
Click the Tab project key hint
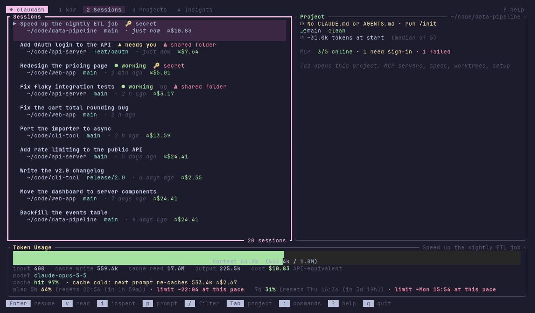click(x=249, y=303)
